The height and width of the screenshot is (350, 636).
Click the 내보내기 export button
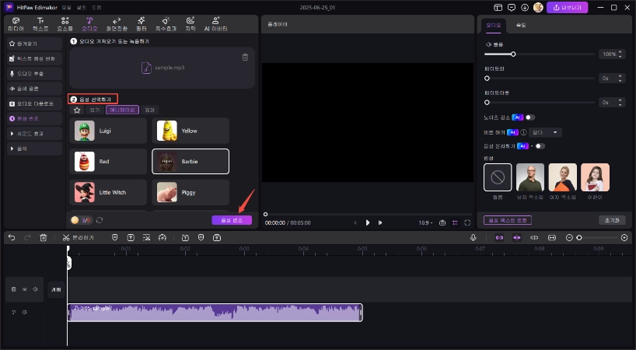(567, 7)
